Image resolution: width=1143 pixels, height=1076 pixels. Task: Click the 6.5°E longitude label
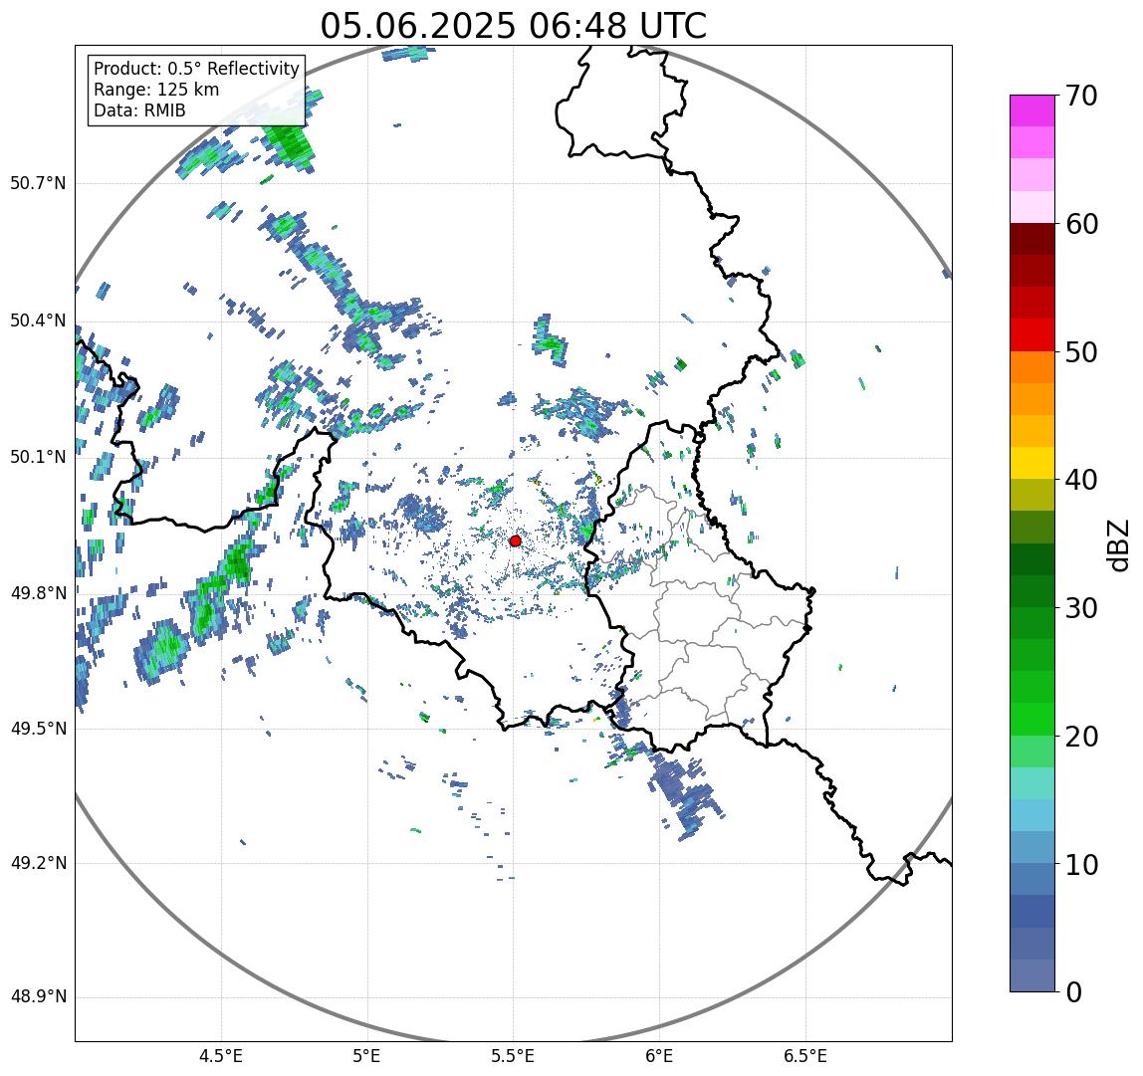(x=806, y=1056)
